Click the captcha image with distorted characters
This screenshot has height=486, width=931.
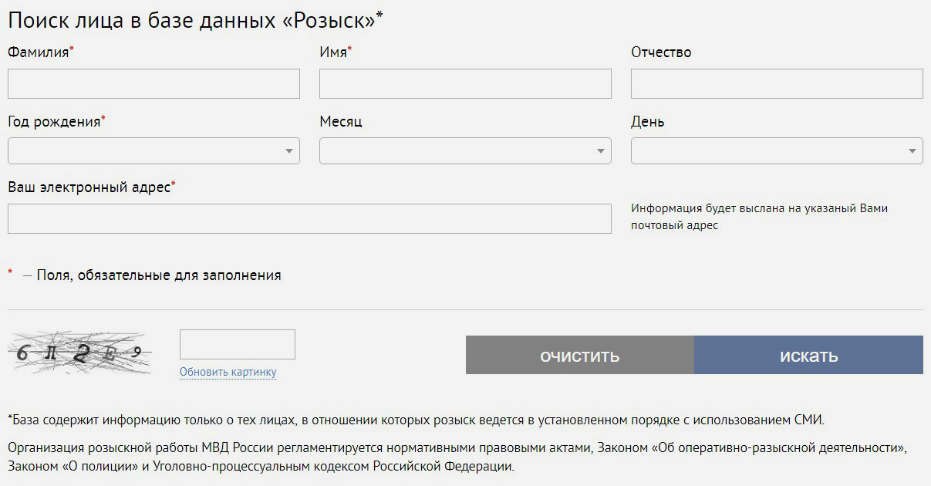pos(79,353)
